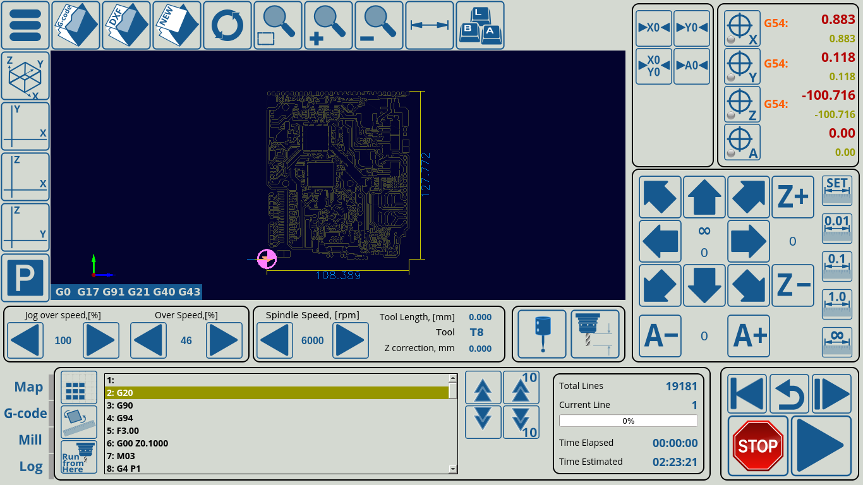Zoom out of the toolpath display
This screenshot has height=485, width=863.
(379, 25)
